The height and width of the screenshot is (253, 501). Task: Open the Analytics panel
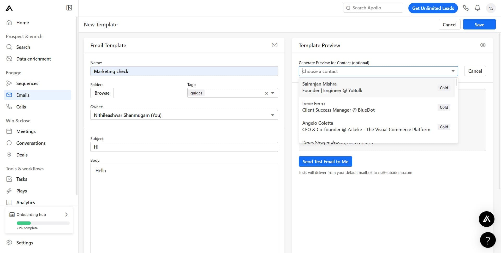pyautogui.click(x=26, y=202)
